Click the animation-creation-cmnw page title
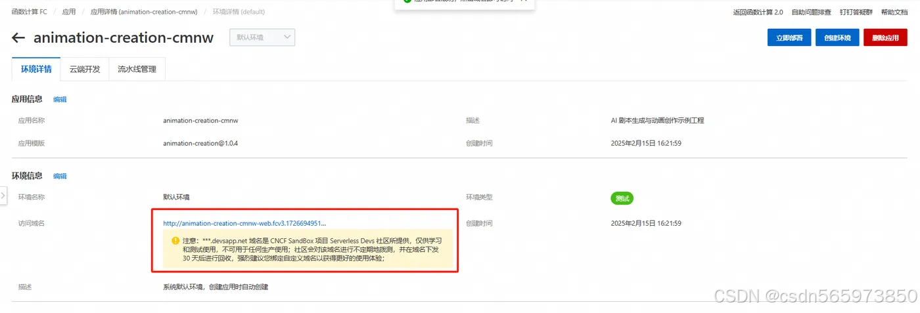The height and width of the screenshot is (313, 920). tap(124, 38)
